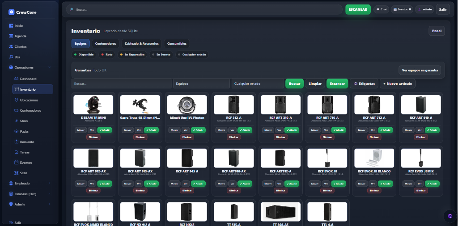This screenshot has width=458, height=226.
Task: Select Cualquier estado filter chip
Action: pyautogui.click(x=192, y=54)
